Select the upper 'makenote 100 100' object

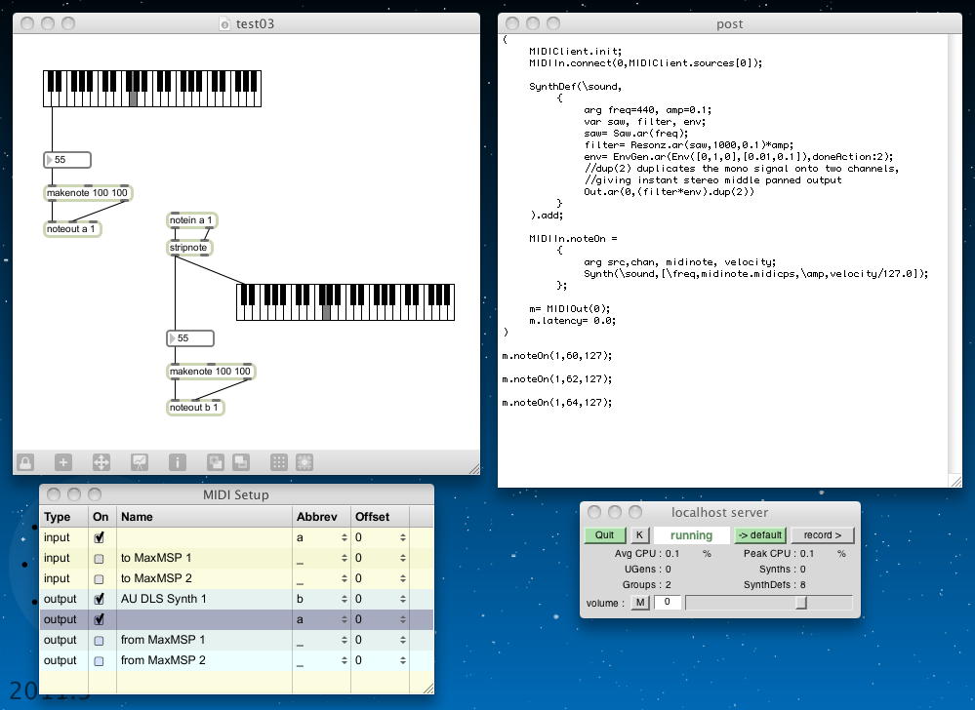pos(88,193)
